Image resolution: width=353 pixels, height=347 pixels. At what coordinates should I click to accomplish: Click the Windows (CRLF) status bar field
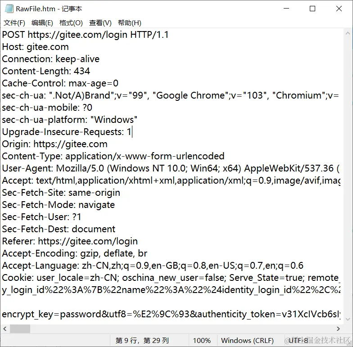tap(247, 340)
